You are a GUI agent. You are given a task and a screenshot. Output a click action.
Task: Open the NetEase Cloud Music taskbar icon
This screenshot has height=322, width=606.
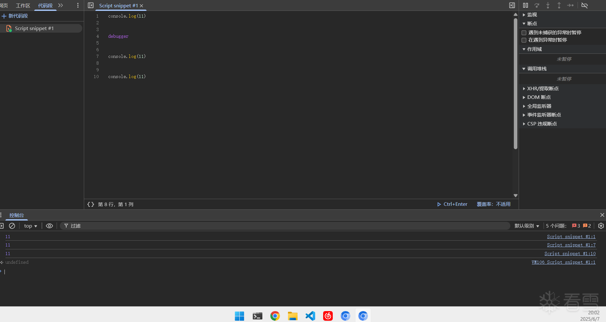click(x=328, y=316)
